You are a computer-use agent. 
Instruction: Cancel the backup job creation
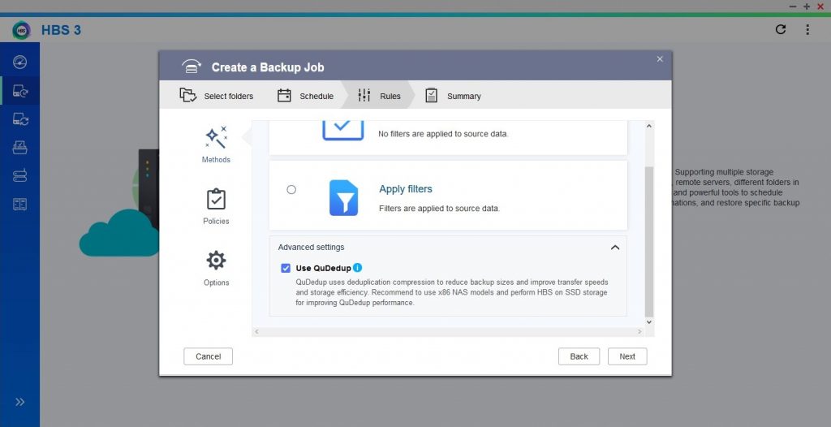209,356
